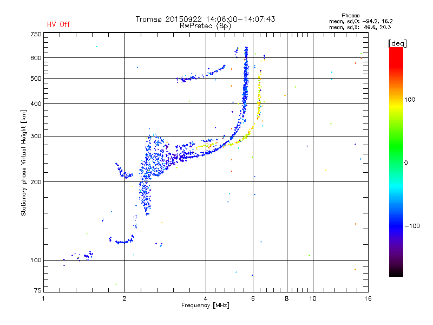Click the red "HV Off" label
This screenshot has height=325, width=433.
[x=58, y=24]
